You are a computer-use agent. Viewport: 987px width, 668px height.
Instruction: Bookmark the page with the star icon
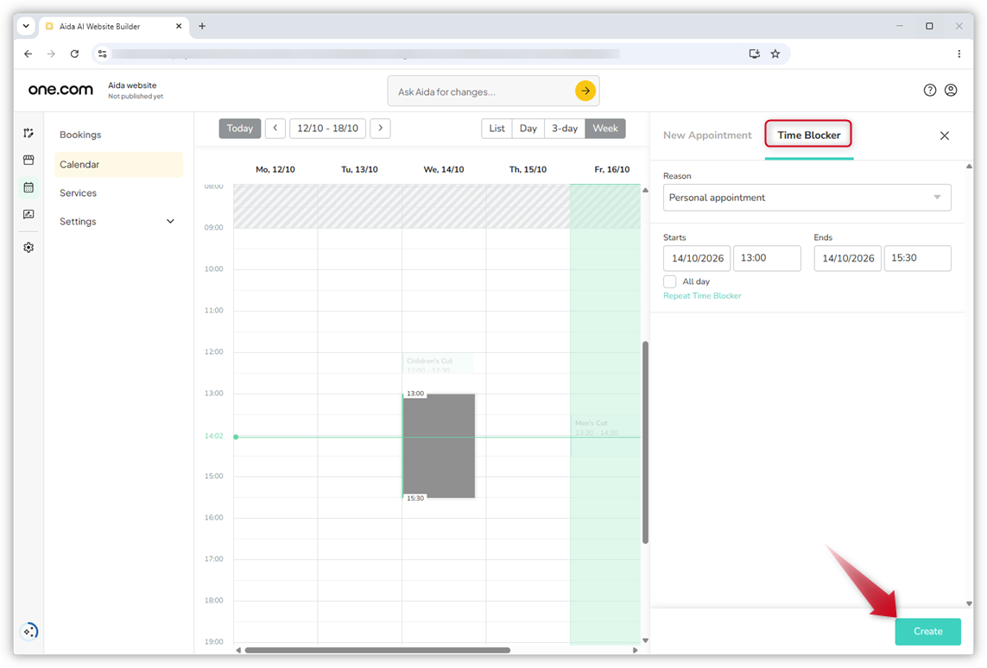pyautogui.click(x=775, y=54)
